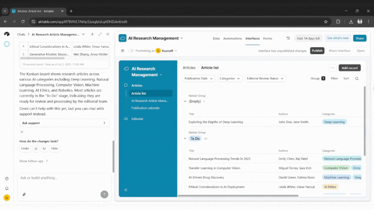
Task: Collapse the Empty Kanban group
Action: click(185, 101)
